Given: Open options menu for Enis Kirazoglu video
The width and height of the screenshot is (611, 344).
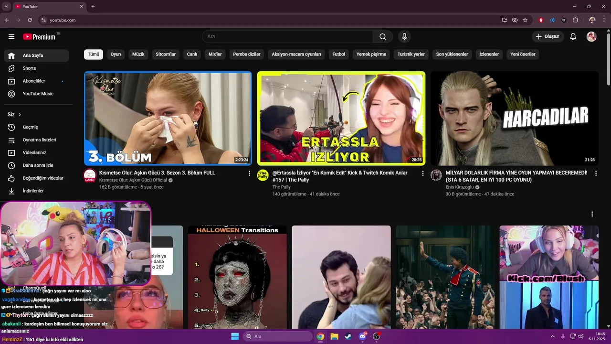Looking at the screenshot, I should [x=596, y=173].
